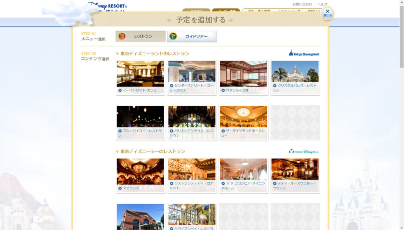Click the Tokyo Disneyland logo
The width and height of the screenshot is (404, 230).
pos(304,53)
